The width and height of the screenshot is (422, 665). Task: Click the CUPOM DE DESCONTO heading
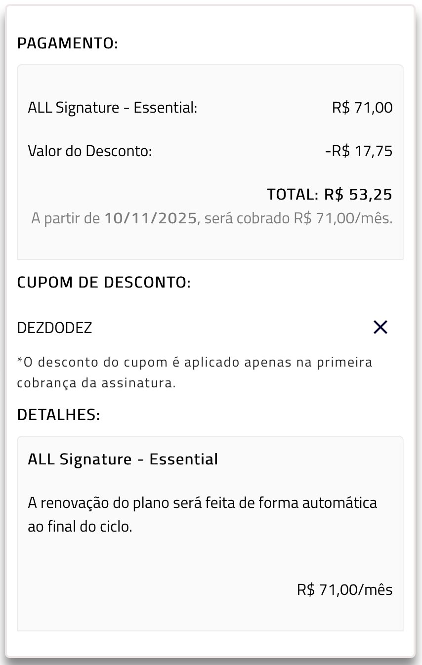pos(104,283)
